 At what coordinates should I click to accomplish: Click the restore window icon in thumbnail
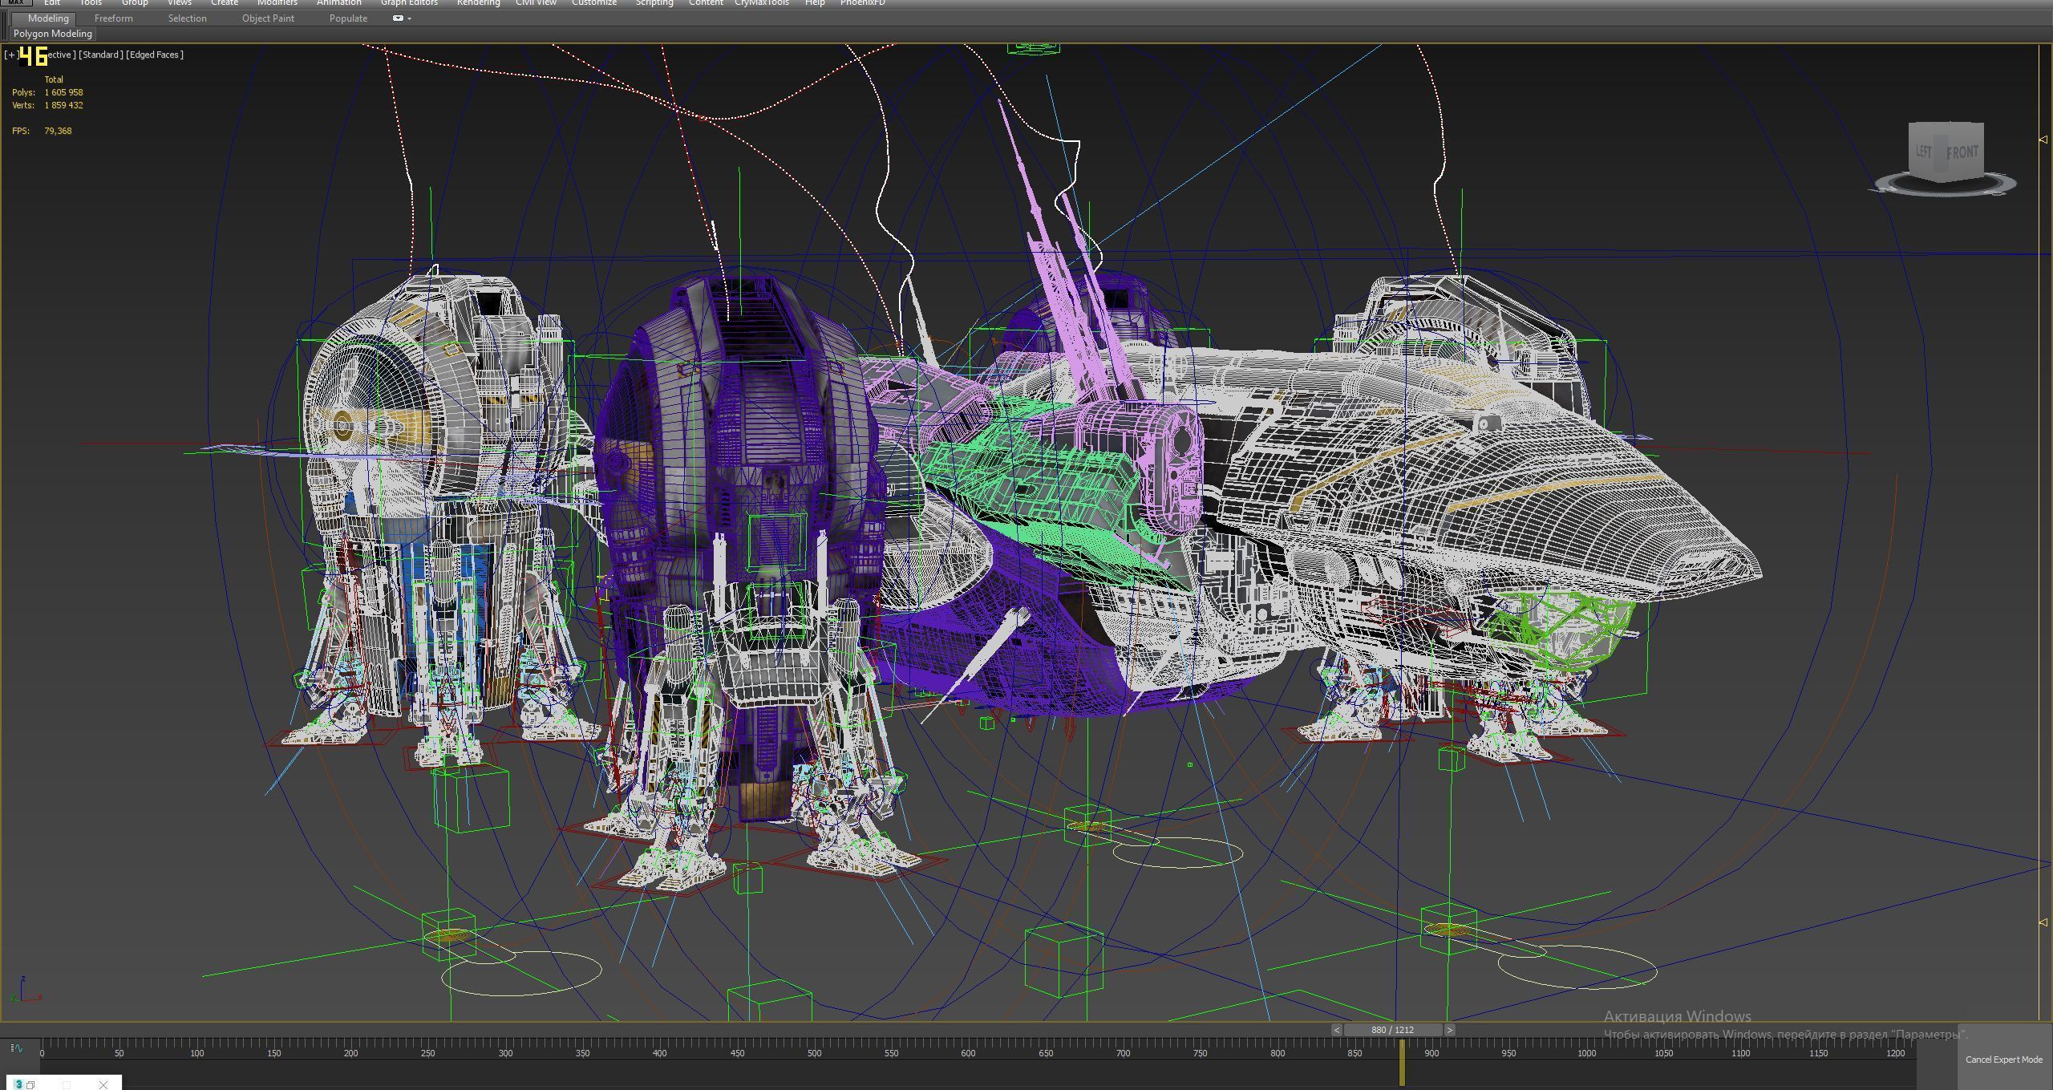tap(30, 1084)
